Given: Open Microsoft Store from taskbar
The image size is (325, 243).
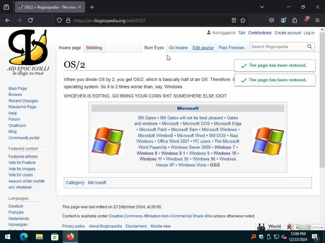Looking at the screenshot, I should click(55, 237).
